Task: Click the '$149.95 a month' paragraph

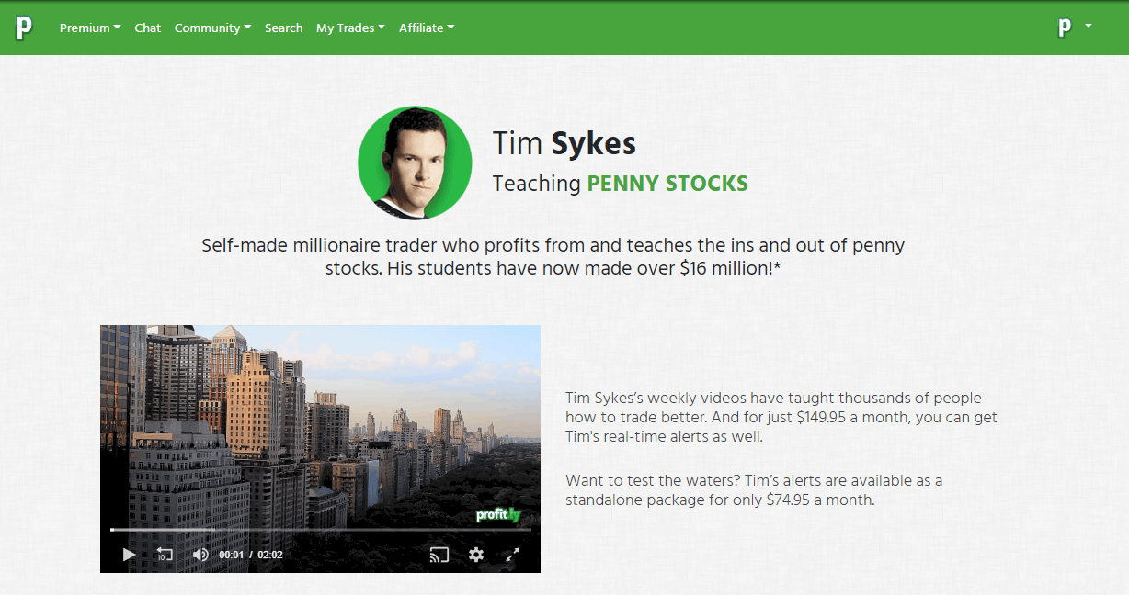Action: click(781, 417)
